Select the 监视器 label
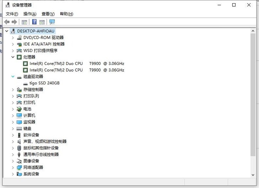 29,122
